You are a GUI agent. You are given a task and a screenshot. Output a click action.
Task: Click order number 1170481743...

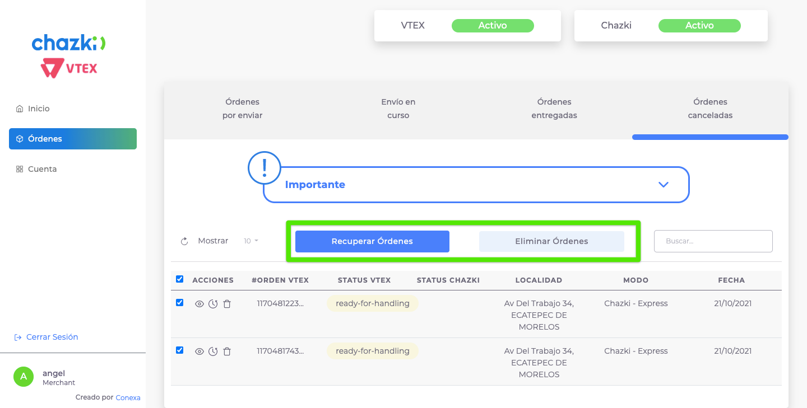point(280,351)
